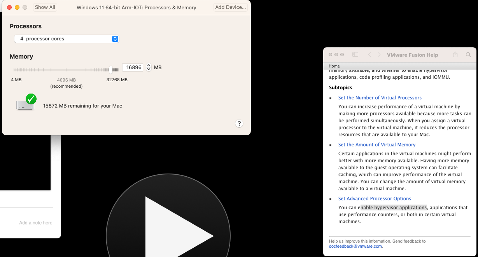Click the Home breadcrumb in Help
This screenshot has height=257, width=478.
[334, 66]
